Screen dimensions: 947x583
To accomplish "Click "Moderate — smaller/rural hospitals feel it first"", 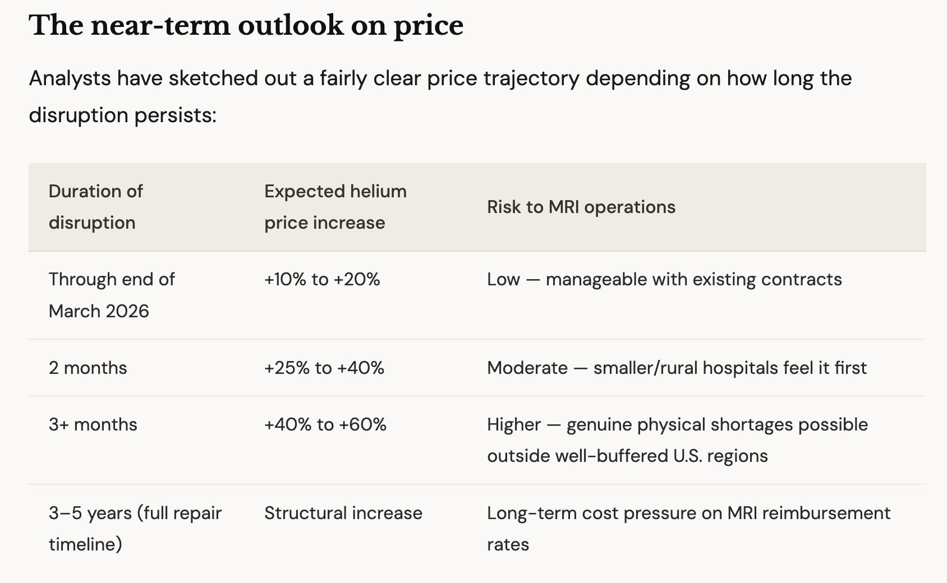I will (x=677, y=368).
